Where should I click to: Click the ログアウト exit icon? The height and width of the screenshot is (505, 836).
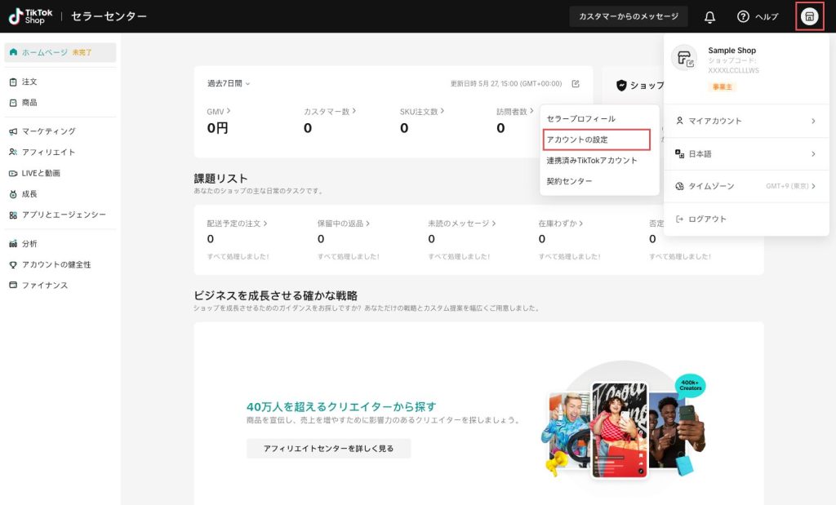tap(679, 219)
